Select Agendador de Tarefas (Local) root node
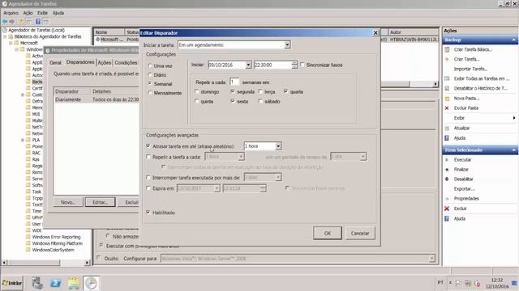519x291 pixels. point(36,30)
